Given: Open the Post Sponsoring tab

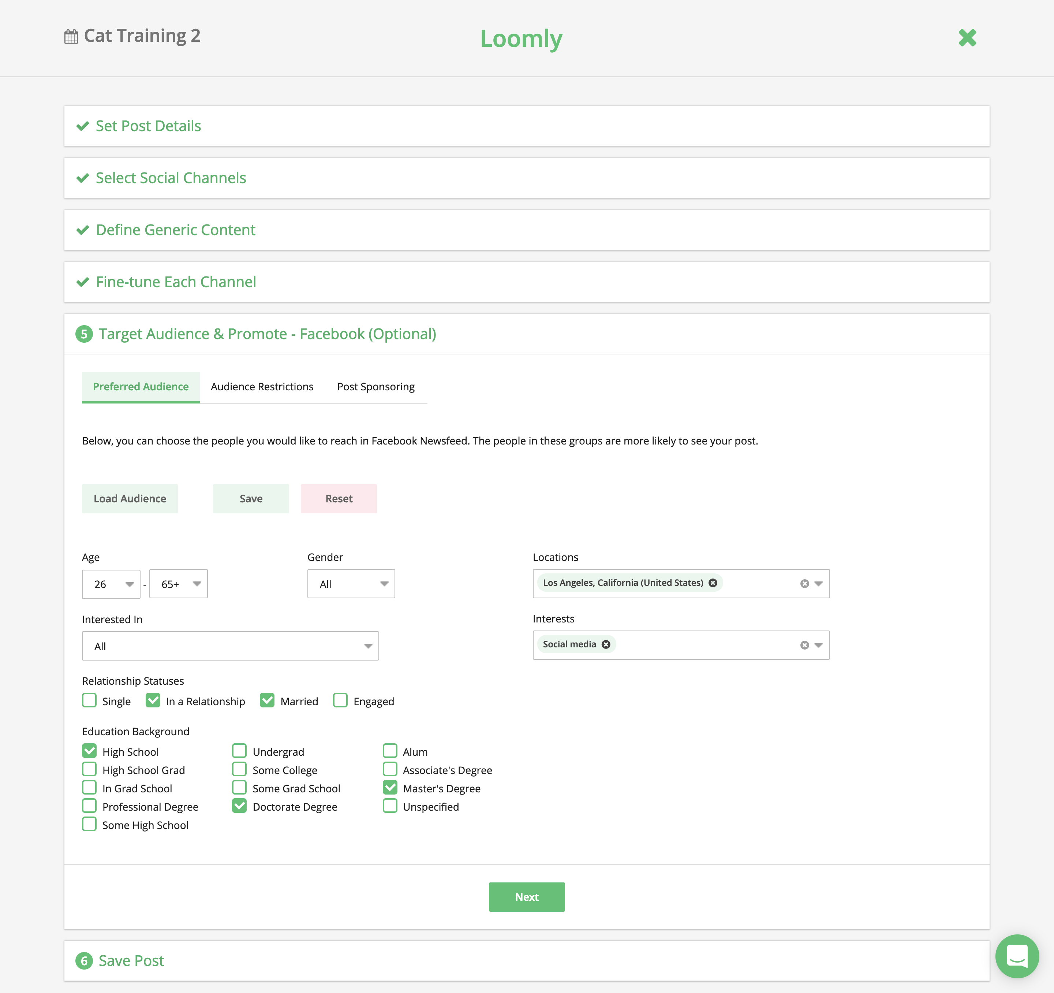Looking at the screenshot, I should point(375,387).
